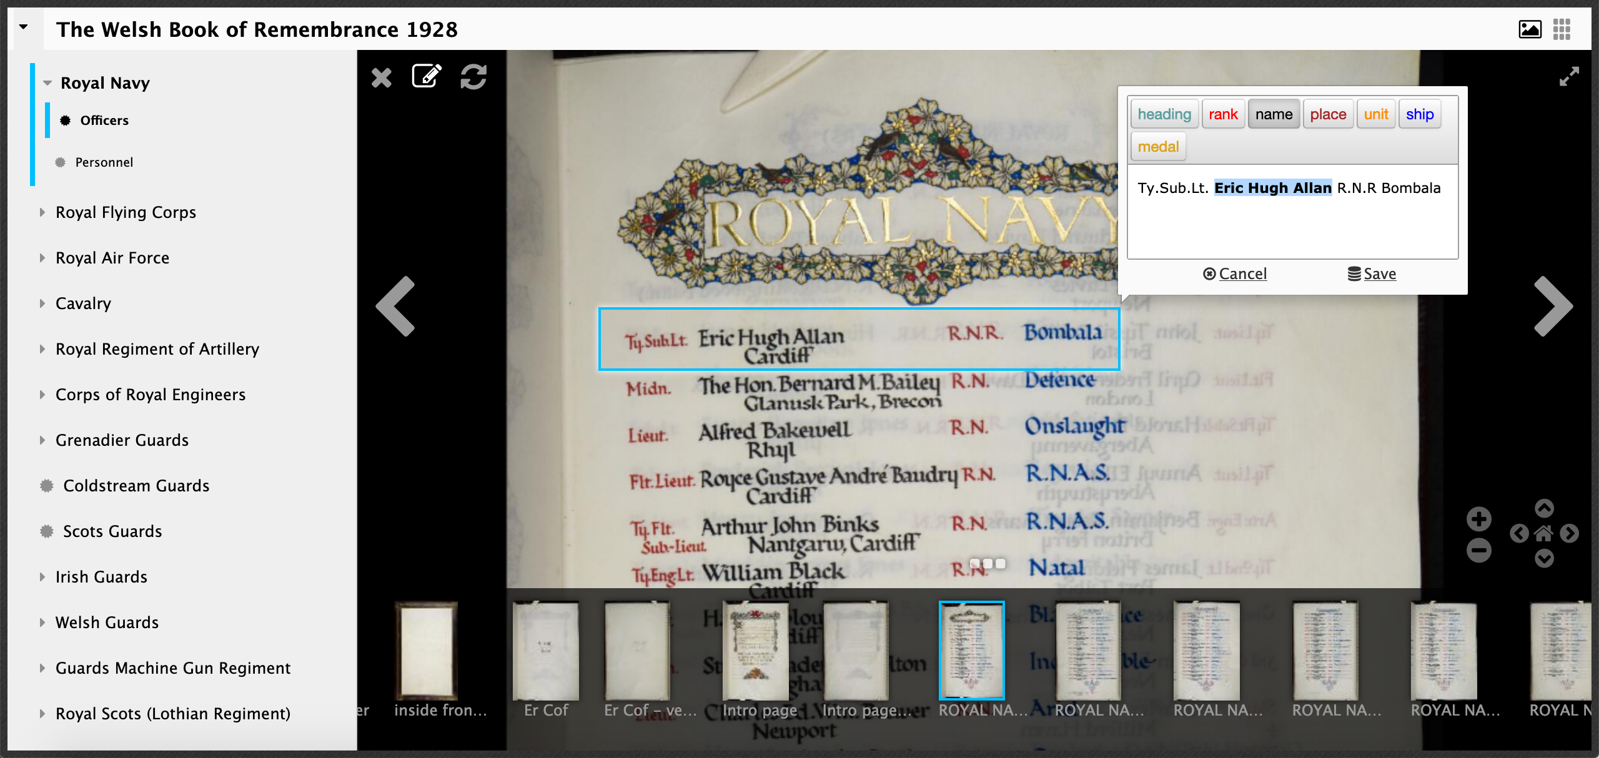This screenshot has width=1599, height=758.
Task: Click the edit annotation pencil icon
Action: click(x=427, y=77)
